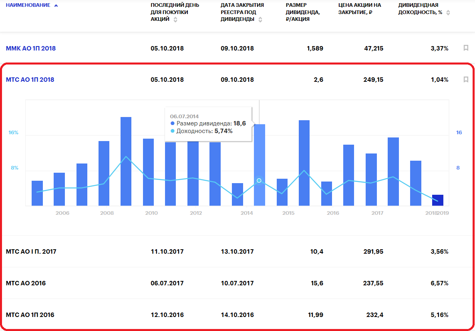The width and height of the screenshot is (475, 331).
Task: Click the РАЗМЕР ДИВИДЕНДА, ₽/АКЦИЯ header
Action: (303, 12)
